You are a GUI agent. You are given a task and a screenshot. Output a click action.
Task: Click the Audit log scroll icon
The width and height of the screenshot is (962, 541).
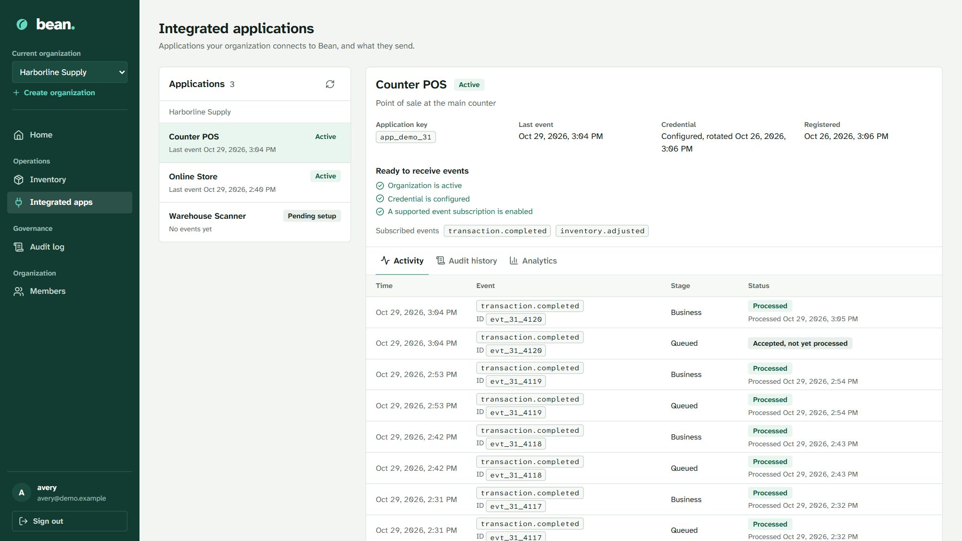point(19,247)
